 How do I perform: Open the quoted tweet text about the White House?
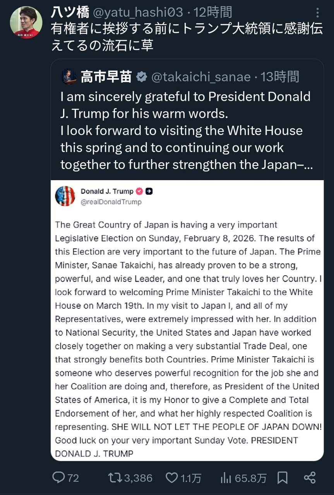(x=186, y=130)
